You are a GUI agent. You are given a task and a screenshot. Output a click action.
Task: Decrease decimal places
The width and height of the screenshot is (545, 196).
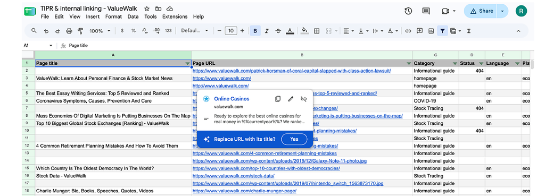[x=145, y=31]
